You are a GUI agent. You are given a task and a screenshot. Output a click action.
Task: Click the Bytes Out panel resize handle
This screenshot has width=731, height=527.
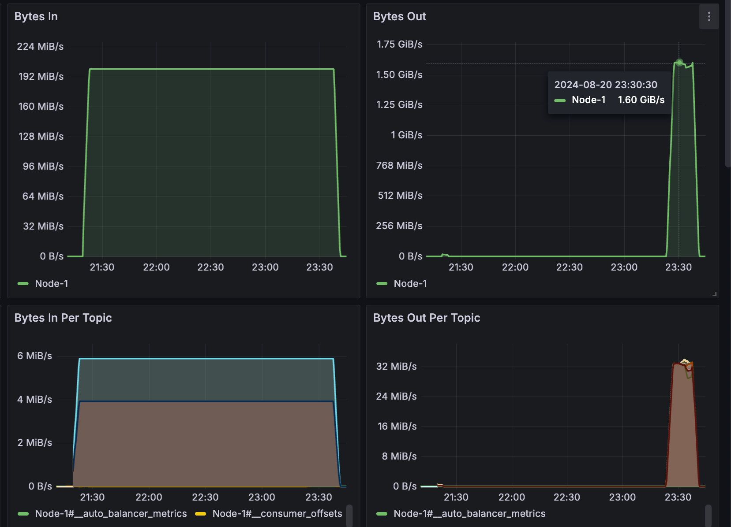[714, 294]
